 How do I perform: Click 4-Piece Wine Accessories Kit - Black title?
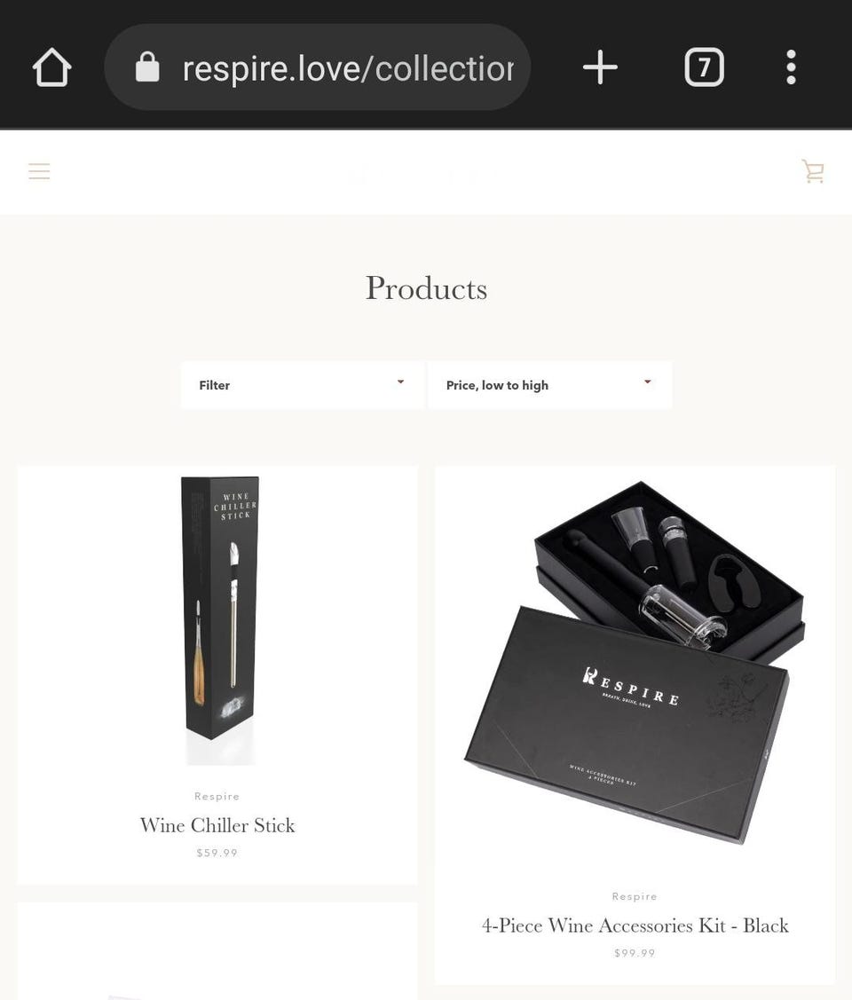click(x=635, y=925)
